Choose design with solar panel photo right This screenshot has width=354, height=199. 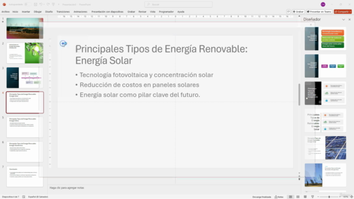(325, 148)
